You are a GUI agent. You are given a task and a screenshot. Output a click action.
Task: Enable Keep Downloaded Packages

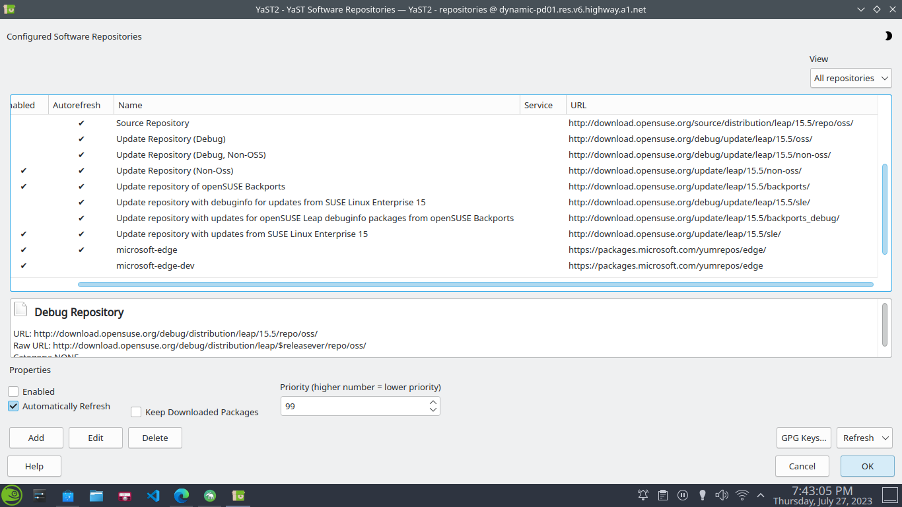click(135, 412)
